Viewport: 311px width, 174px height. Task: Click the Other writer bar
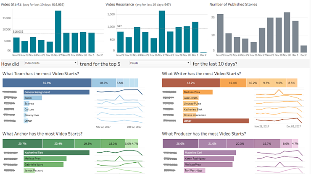(216, 121)
